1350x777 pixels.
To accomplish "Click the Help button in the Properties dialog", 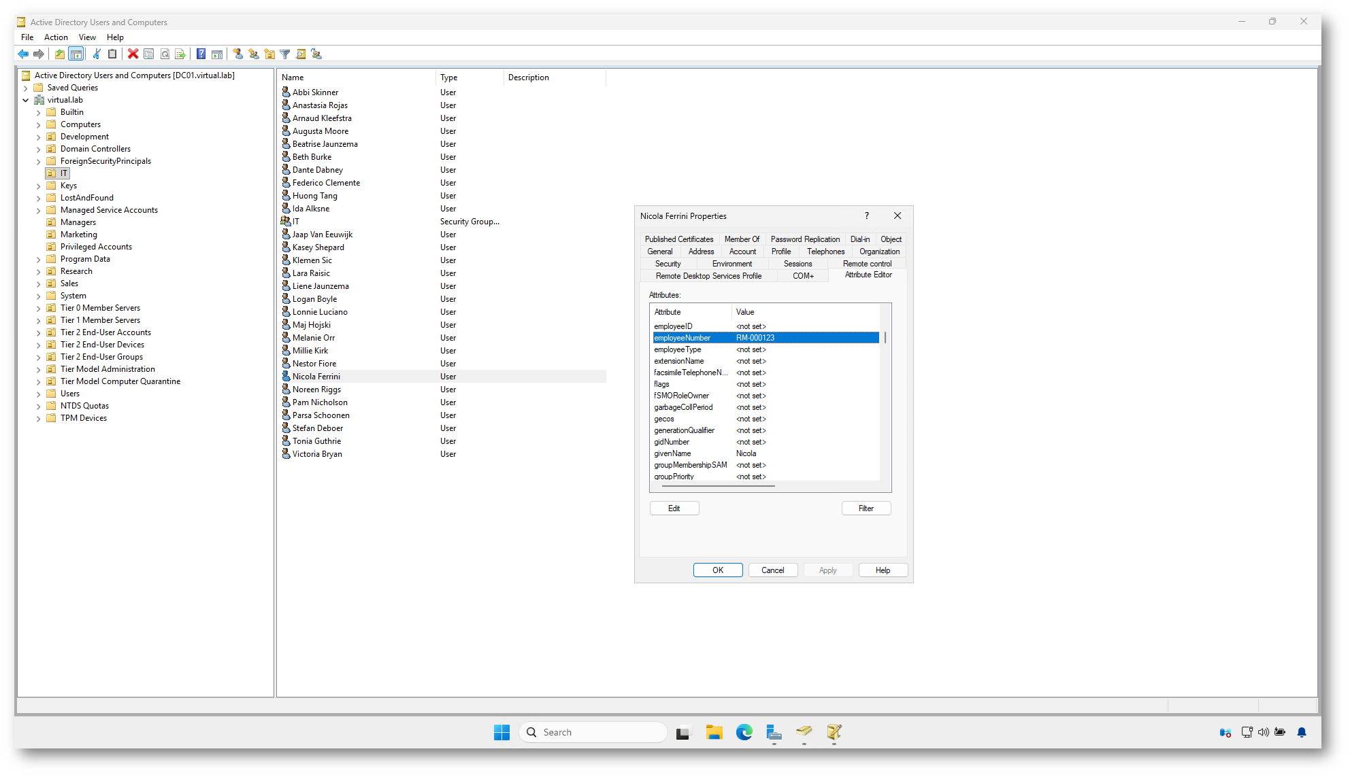I will point(883,570).
